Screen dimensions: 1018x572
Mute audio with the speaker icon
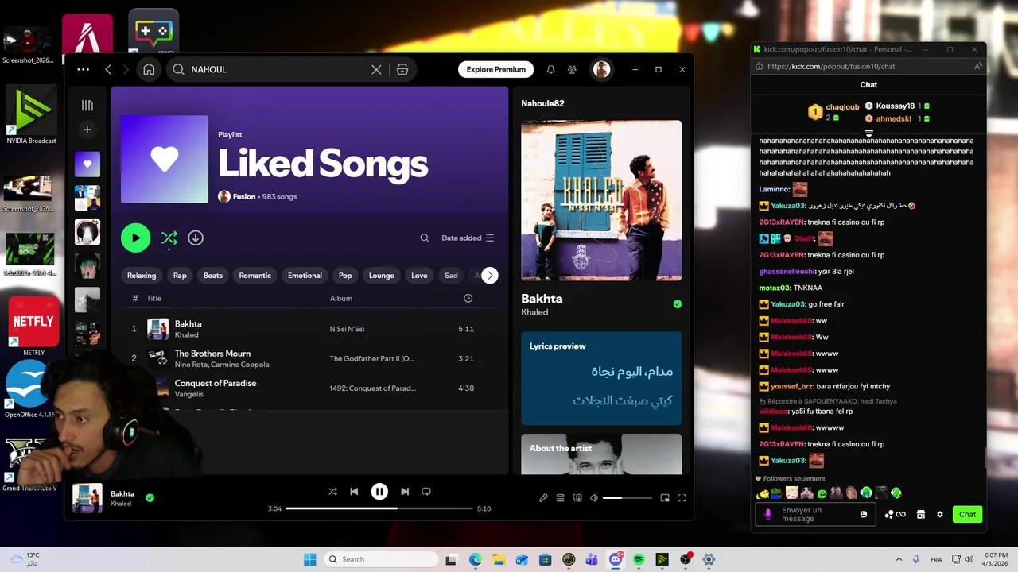pyautogui.click(x=593, y=498)
